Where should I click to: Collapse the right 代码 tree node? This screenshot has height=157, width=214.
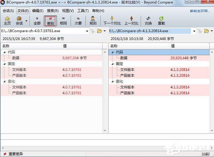coord(112,52)
